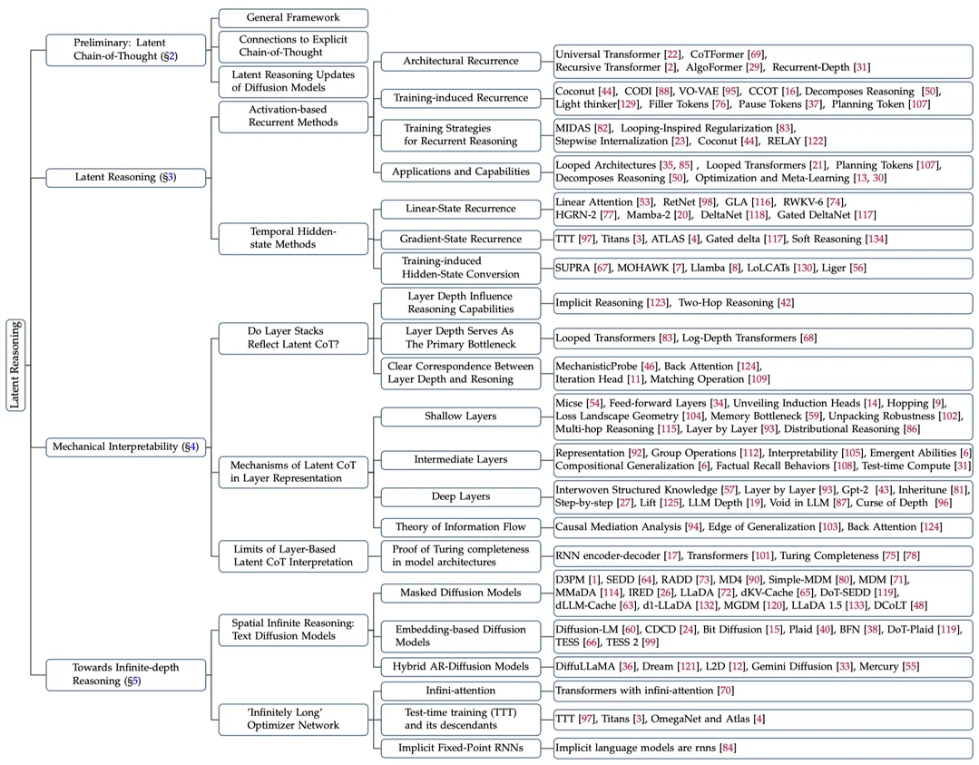The width and height of the screenshot is (979, 765).
Task: Select the Gradient-State Recurrence node
Action: 461,240
